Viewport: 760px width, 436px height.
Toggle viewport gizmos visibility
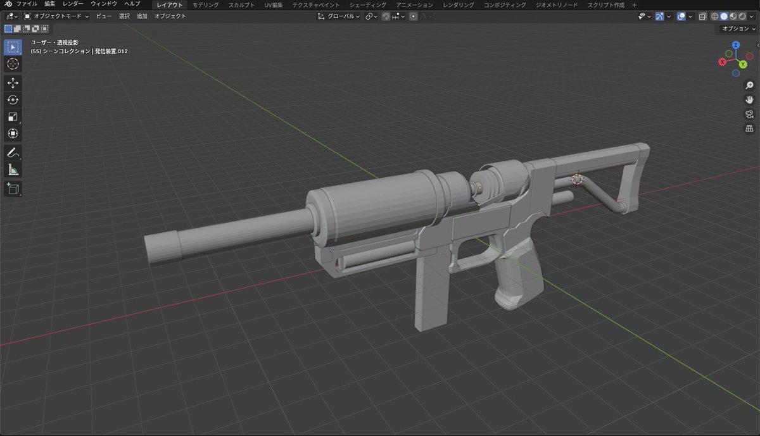coord(661,16)
